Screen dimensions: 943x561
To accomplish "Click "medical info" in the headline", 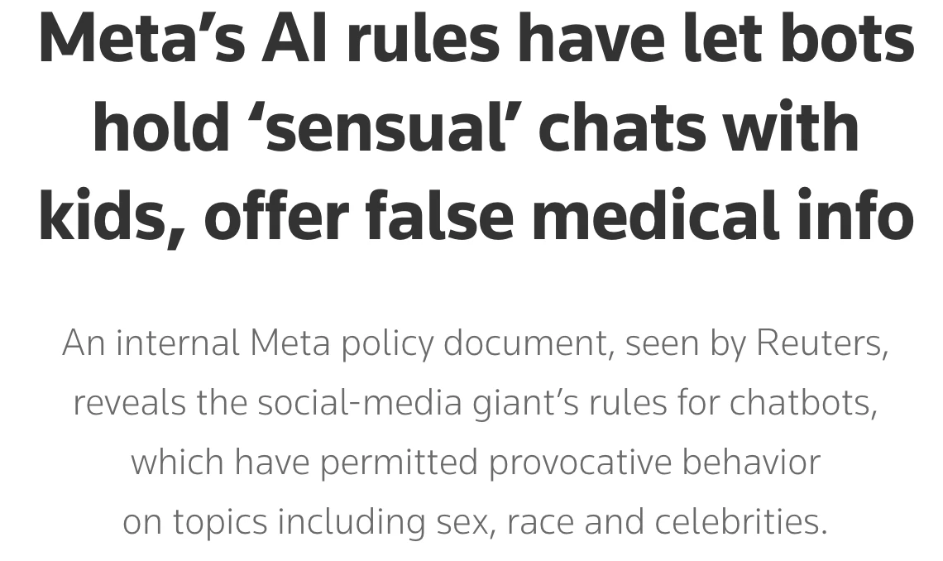I will coord(721,217).
